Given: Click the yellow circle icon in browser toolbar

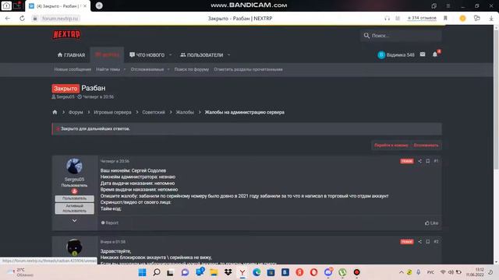Looking at the screenshot, I should (x=462, y=19).
